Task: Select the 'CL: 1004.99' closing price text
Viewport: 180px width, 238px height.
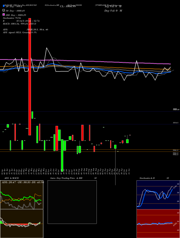Action: (68, 6)
